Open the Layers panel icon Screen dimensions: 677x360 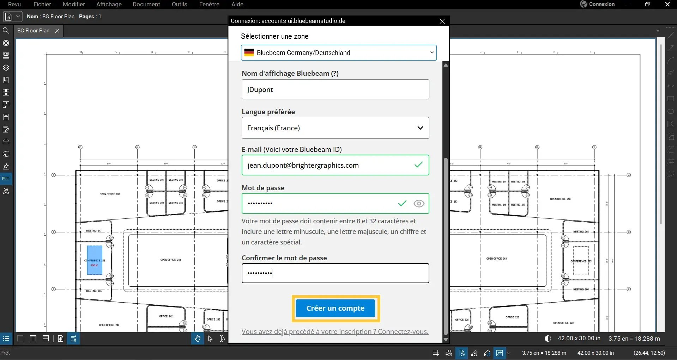pyautogui.click(x=6, y=68)
